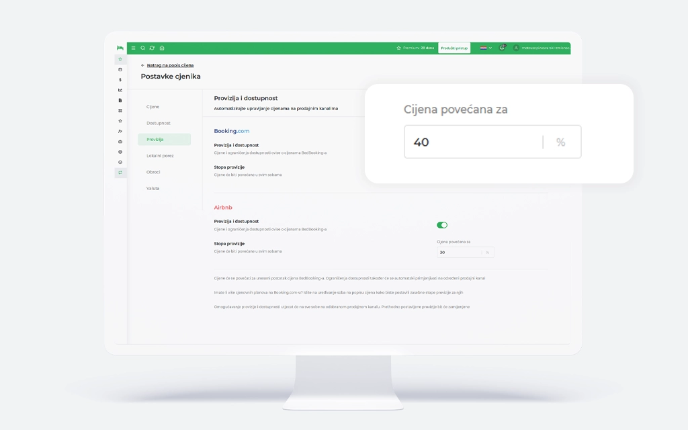The image size is (688, 430).
Task: Open the Obroci tab
Action: pos(153,172)
